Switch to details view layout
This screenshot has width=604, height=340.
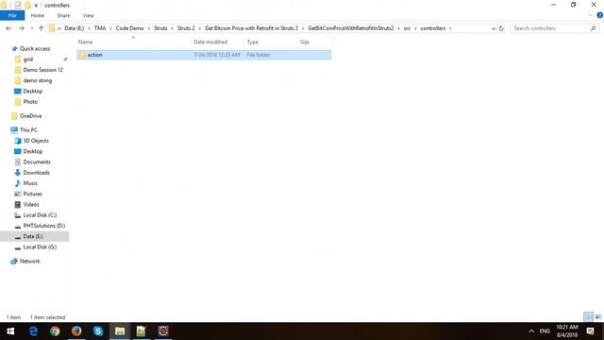point(588,317)
